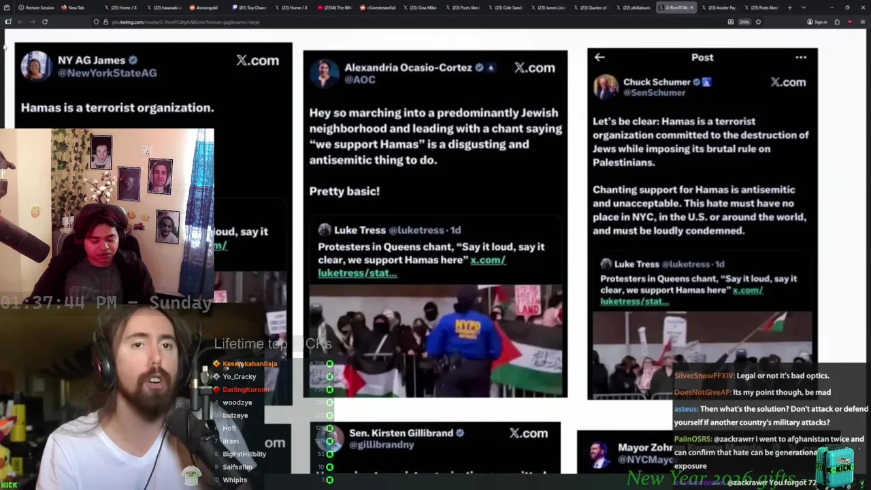Viewport: 871px width, 490px height.
Task: Click the red extension icon in toolbar
Action: [850, 22]
